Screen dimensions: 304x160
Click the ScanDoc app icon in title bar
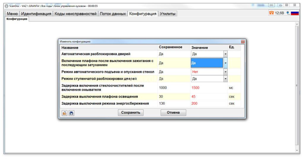7,6
